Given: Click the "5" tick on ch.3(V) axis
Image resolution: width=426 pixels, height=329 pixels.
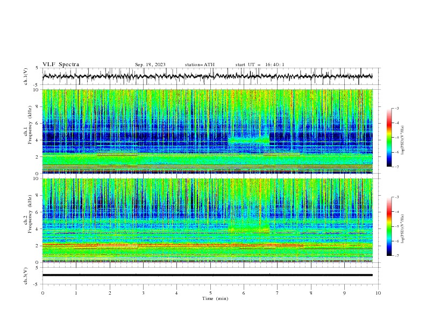Looking at the screenshot, I should (37, 268).
